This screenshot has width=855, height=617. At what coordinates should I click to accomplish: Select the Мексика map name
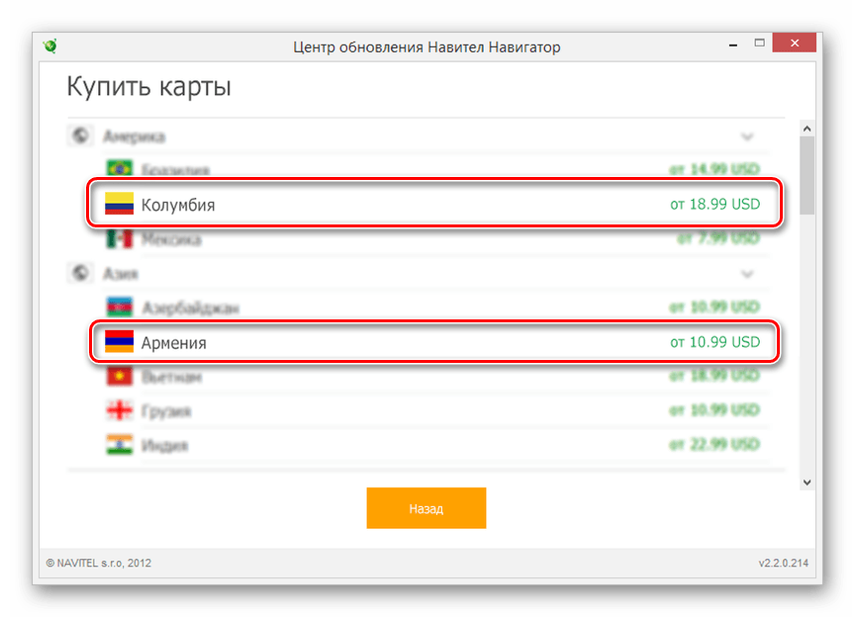tap(171, 239)
